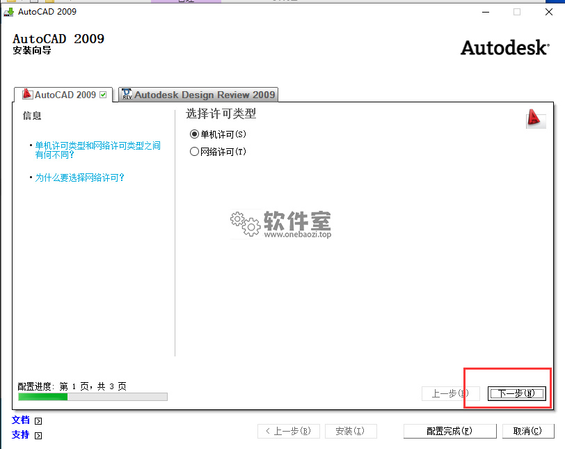Close the AutoCAD 2009 installer window
The image size is (565, 449).
point(549,12)
